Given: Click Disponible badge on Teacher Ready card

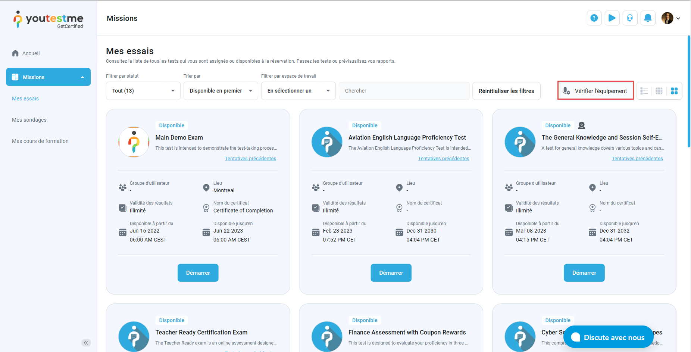Looking at the screenshot, I should click(x=172, y=320).
